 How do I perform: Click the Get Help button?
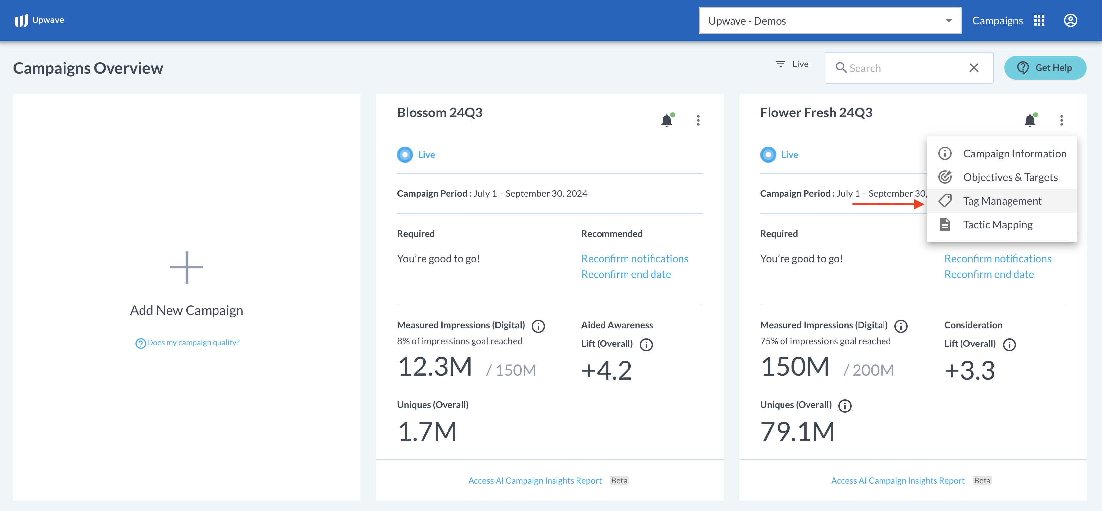[x=1045, y=67]
